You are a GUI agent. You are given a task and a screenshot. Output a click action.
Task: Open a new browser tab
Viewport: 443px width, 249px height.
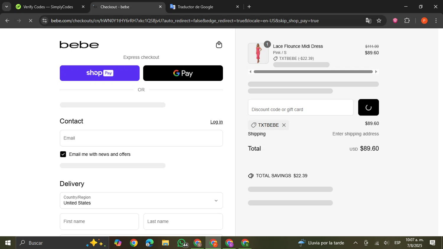(249, 7)
